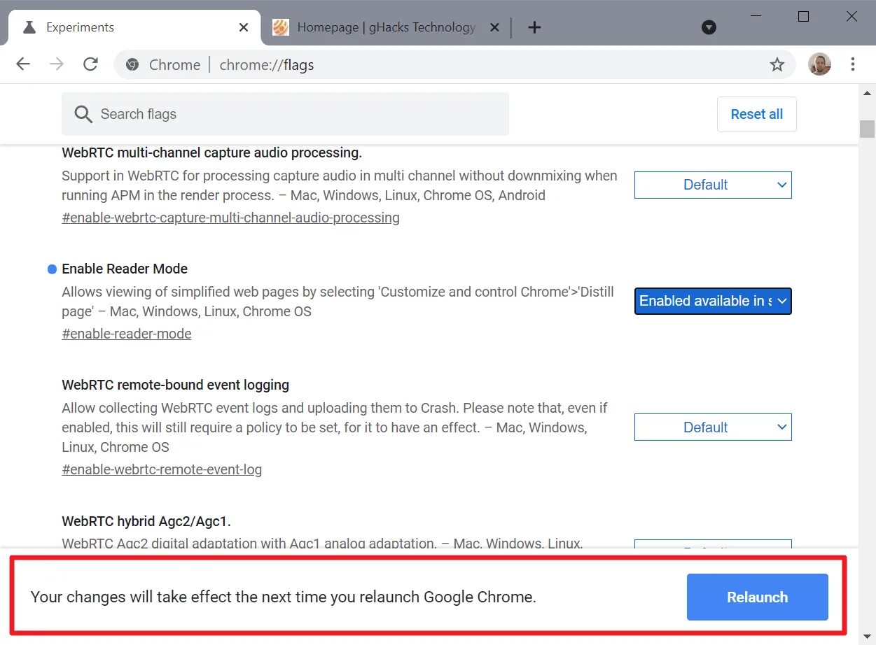The image size is (876, 645).
Task: Open the #enable-webrtc-remote-event-log link
Action: [162, 469]
